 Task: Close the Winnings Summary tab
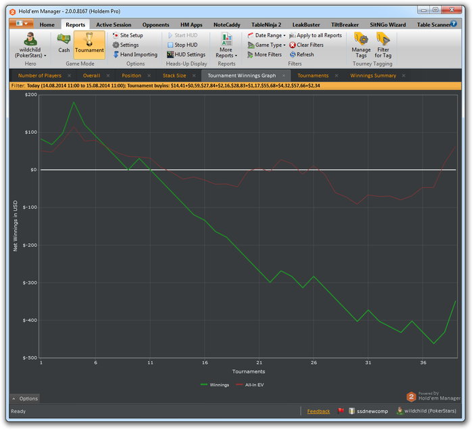[403, 76]
